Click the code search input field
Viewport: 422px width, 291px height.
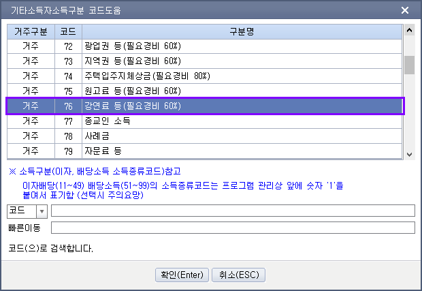click(232, 211)
